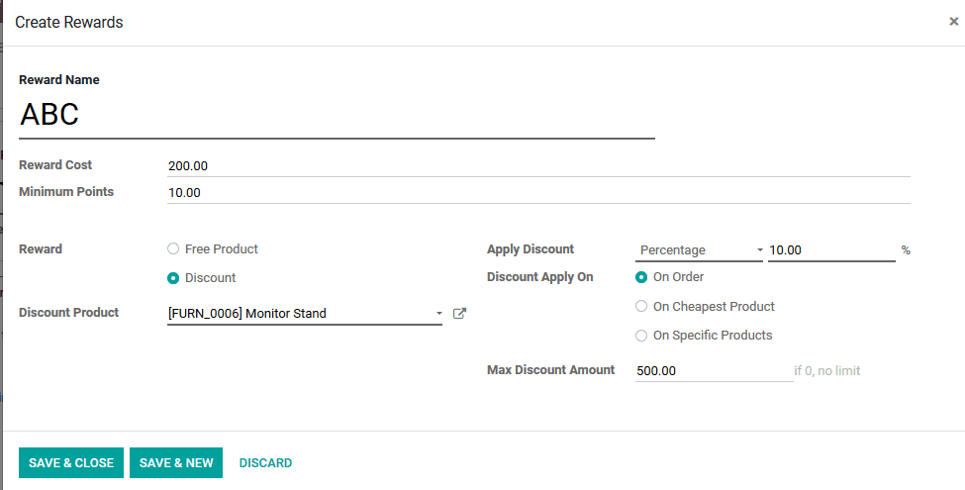The height and width of the screenshot is (490, 965).
Task: Edit the Reward Name field ABC
Action: 337,116
